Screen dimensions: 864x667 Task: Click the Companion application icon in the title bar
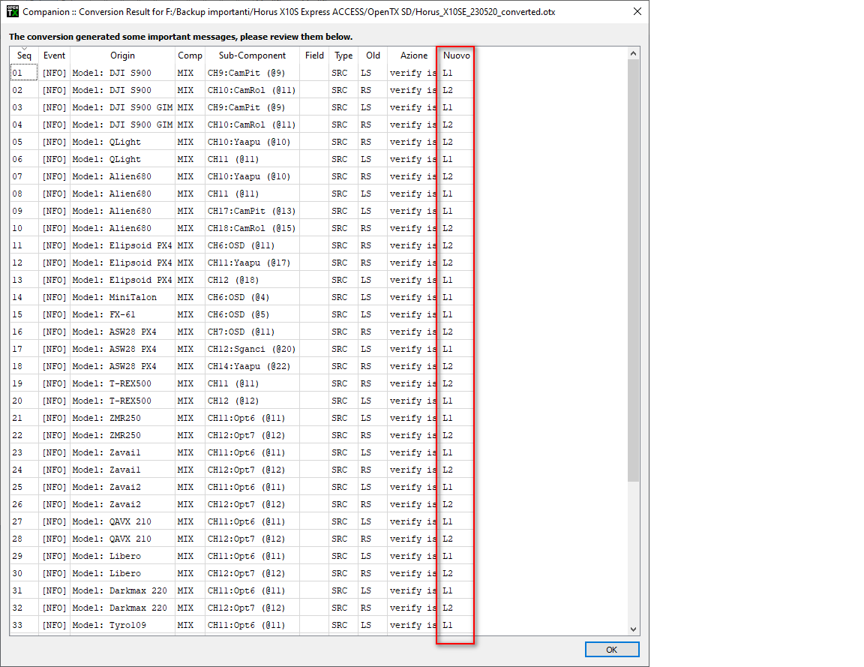[12, 11]
